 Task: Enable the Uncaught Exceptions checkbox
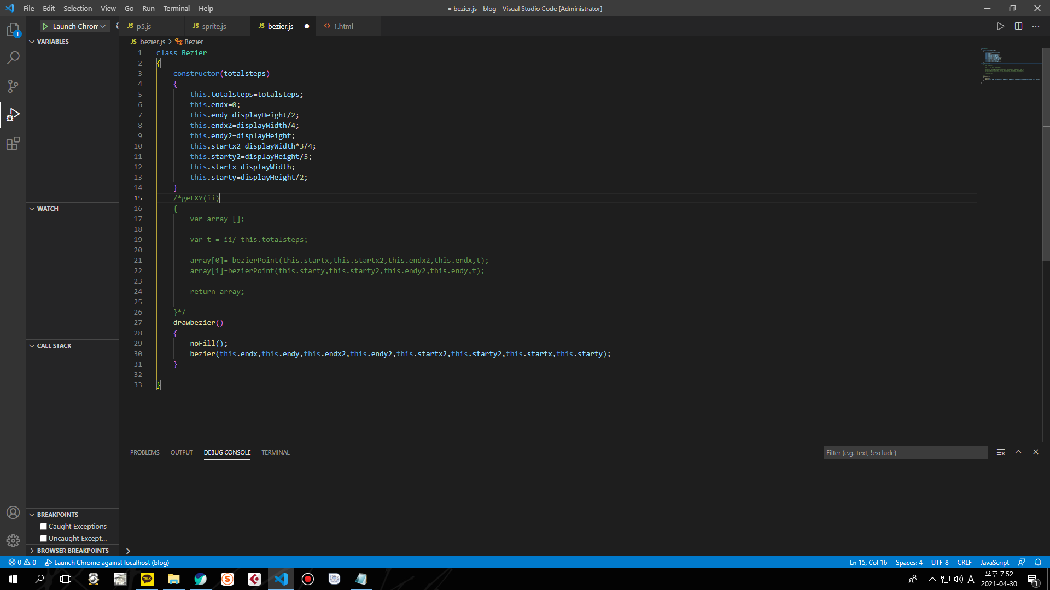[x=44, y=539]
